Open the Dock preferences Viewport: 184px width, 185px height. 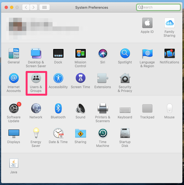pyautogui.click(x=58, y=53)
